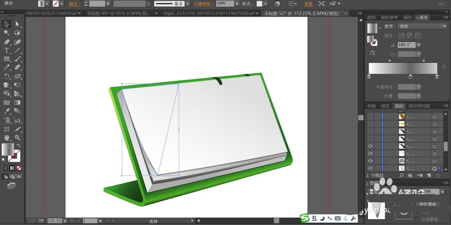
Task: Select the Lasso tool
Action: click(17, 33)
